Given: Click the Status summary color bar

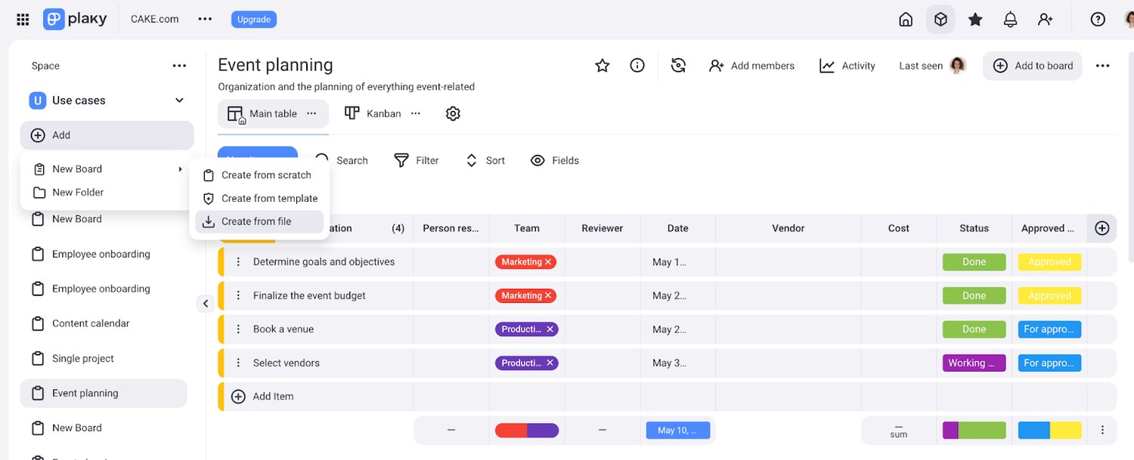Looking at the screenshot, I should 974,431.
